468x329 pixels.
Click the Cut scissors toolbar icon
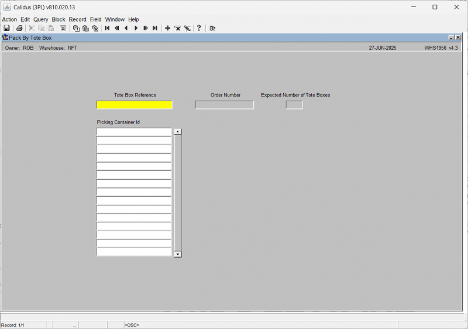pyautogui.click(x=32, y=28)
